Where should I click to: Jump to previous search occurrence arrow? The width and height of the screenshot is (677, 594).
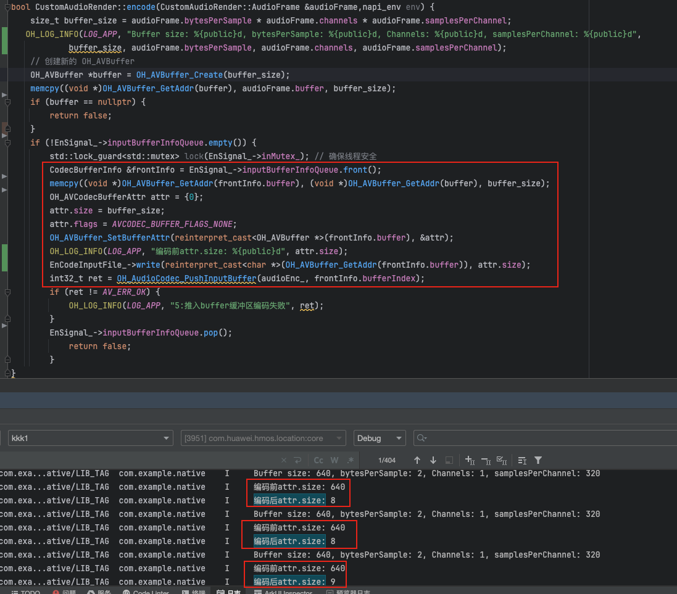[417, 460]
